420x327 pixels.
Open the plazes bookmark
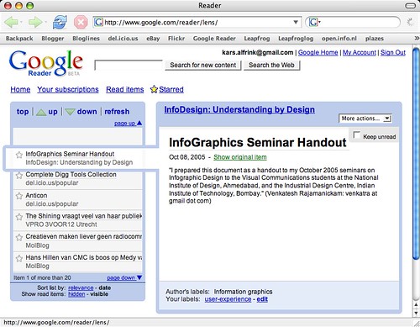(375, 39)
